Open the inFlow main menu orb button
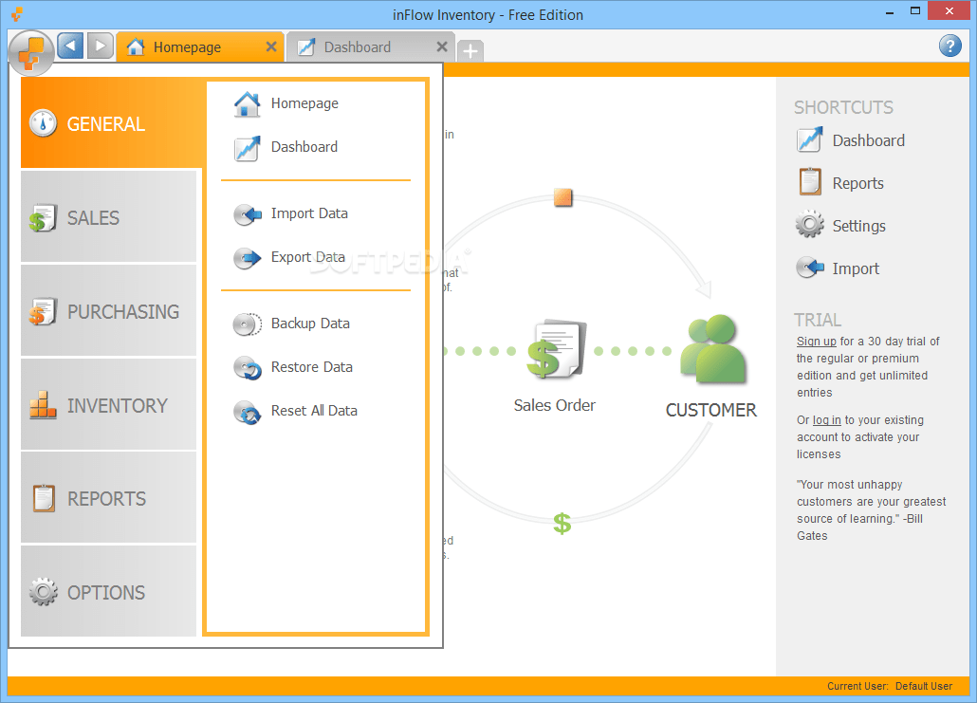 click(x=32, y=53)
